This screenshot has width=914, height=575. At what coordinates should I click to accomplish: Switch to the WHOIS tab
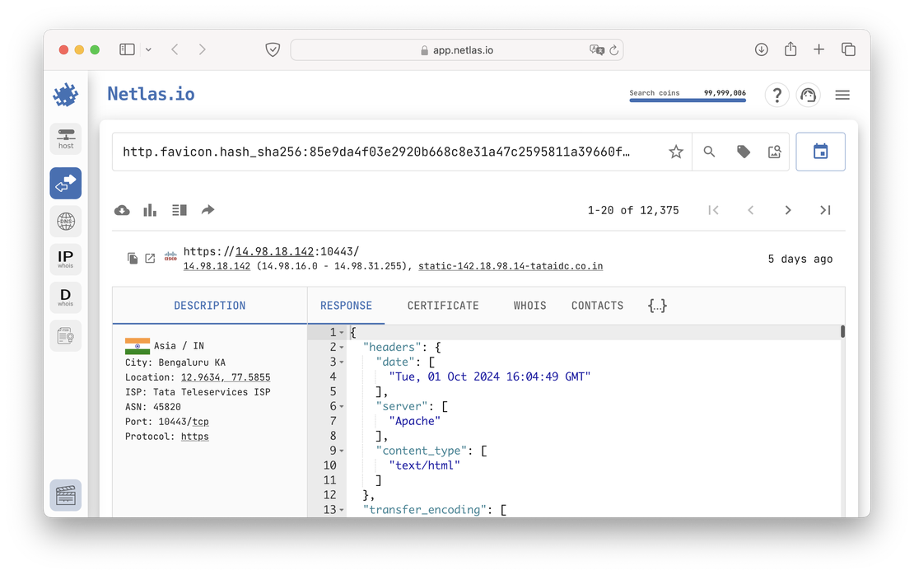coord(529,305)
